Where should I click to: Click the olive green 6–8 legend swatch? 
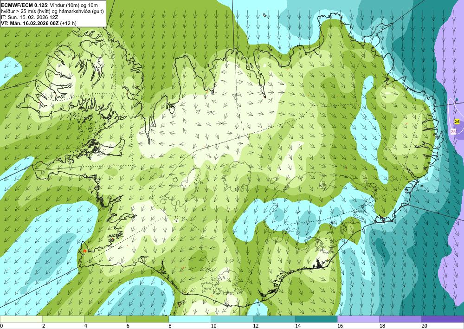pyautogui.click(x=148, y=319)
